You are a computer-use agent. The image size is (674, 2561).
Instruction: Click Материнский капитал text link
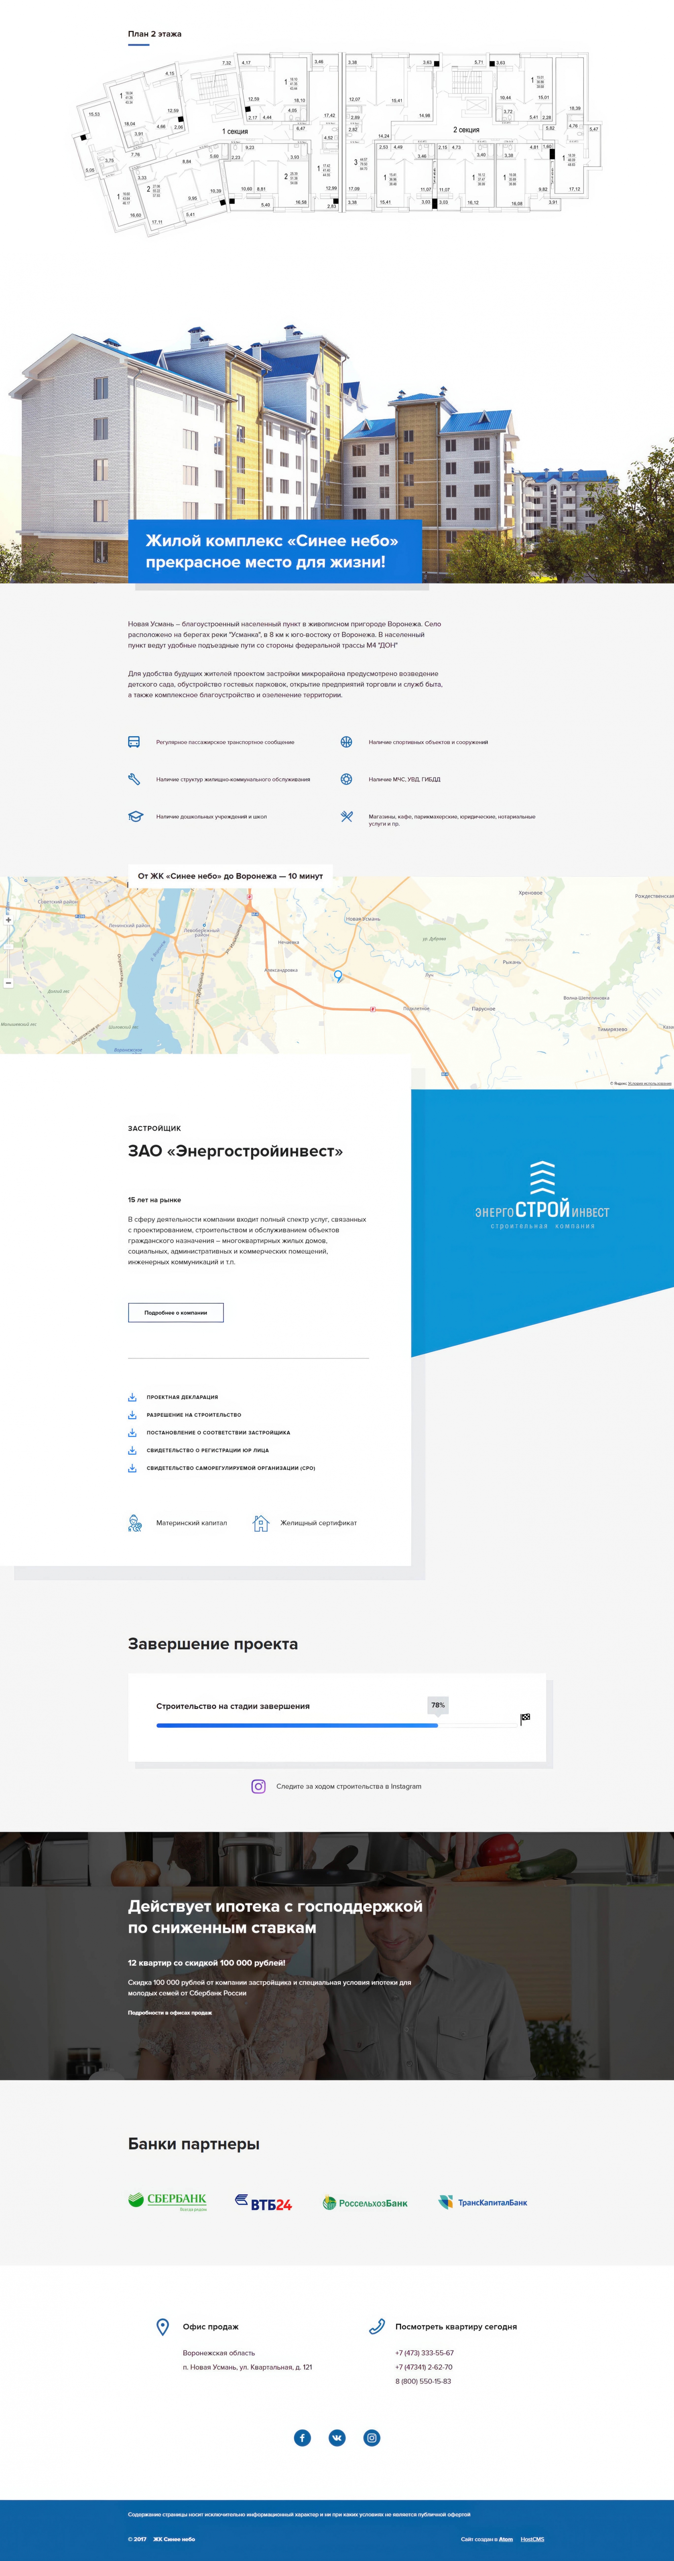point(191,1523)
